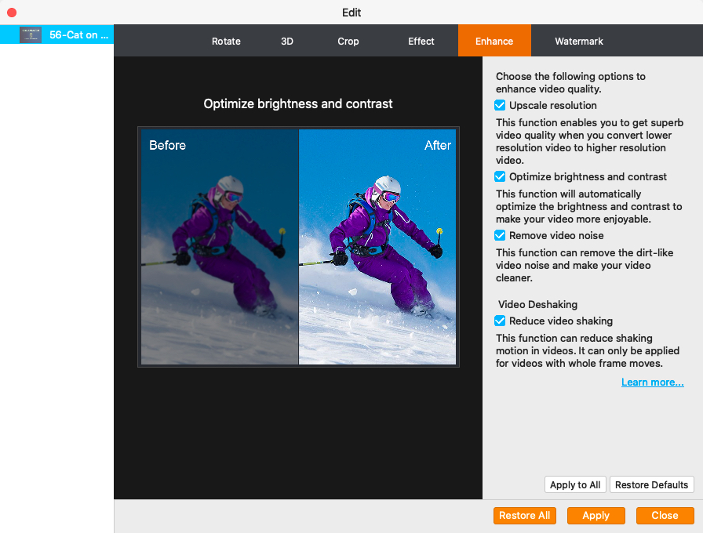
Task: Toggle Reduce video shaking checkbox
Action: click(500, 321)
